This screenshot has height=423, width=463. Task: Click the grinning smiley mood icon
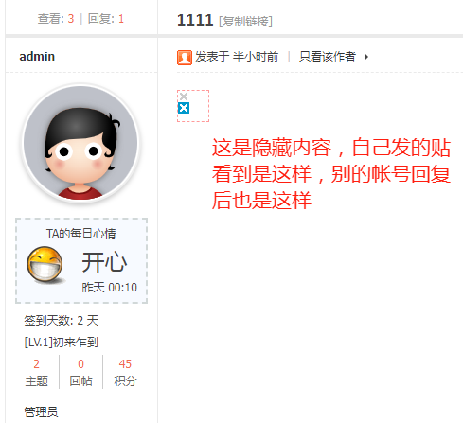coord(45,264)
